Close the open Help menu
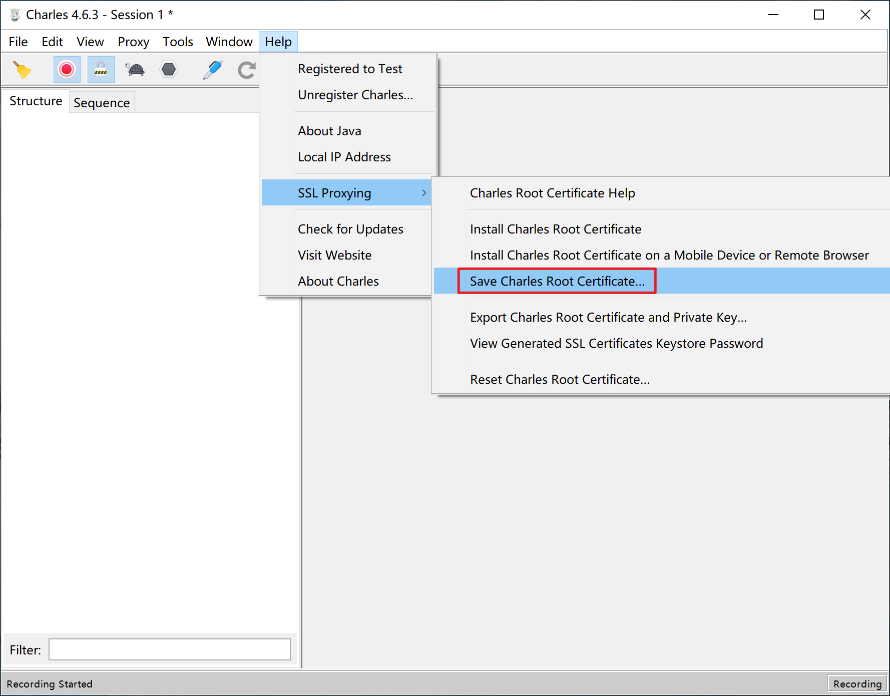Screen dimensions: 890x696 (x=278, y=42)
